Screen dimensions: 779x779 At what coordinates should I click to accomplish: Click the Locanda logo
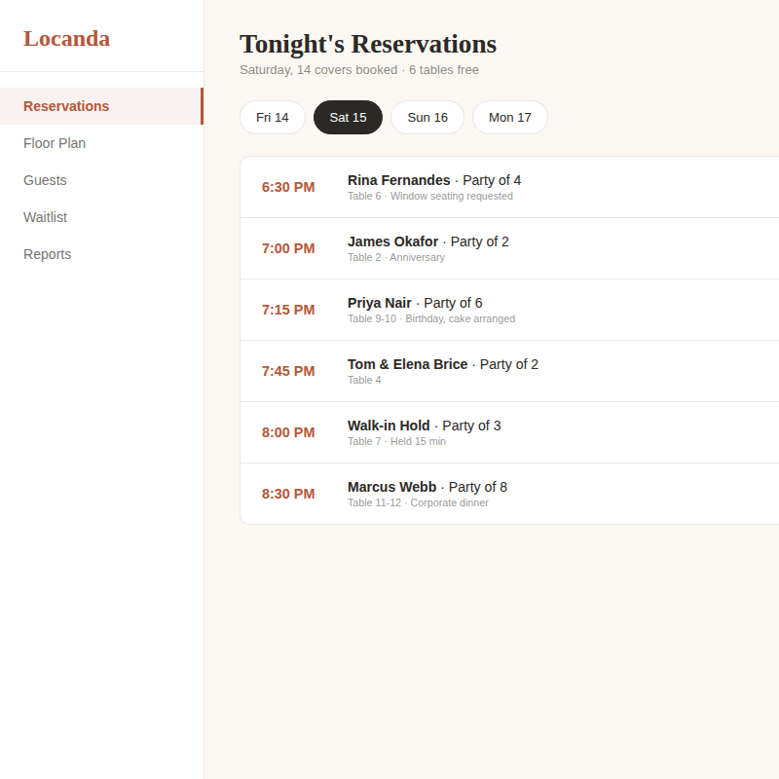pos(66,39)
